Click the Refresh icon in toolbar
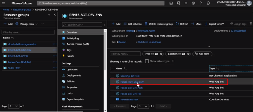The height and width of the screenshot is (112, 253). (x=177, y=24)
